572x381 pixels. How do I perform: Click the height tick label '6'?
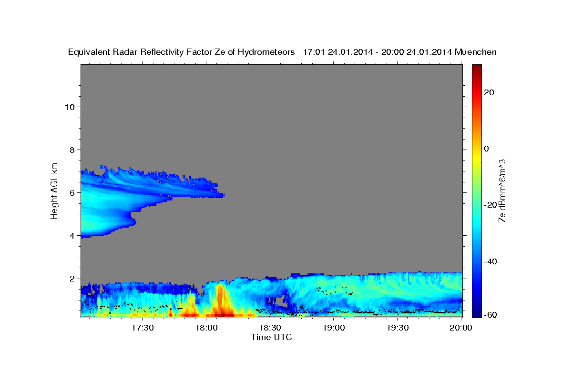tap(72, 192)
